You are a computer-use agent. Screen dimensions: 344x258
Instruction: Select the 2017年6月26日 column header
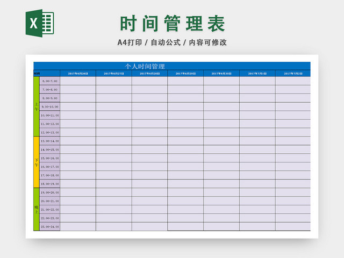pos(78,74)
